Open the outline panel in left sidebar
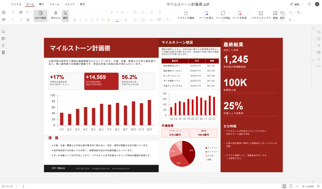This screenshot has width=322, height=189. [3, 46]
